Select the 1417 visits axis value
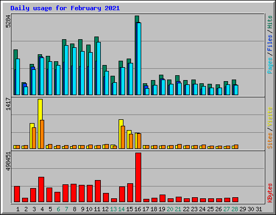This screenshot has width=276, height=215. coord(8,104)
